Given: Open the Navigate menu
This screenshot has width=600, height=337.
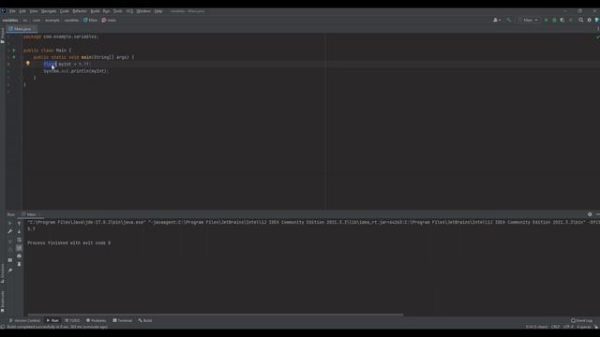Looking at the screenshot, I should click(49, 11).
